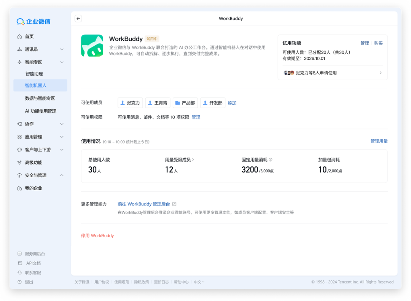The height and width of the screenshot is (301, 411).
Task: Click the 企业微信 logo
Action: coord(33,21)
